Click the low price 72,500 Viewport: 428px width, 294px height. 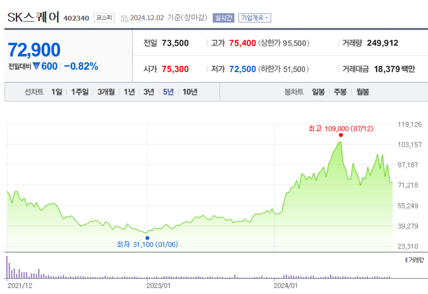click(242, 69)
